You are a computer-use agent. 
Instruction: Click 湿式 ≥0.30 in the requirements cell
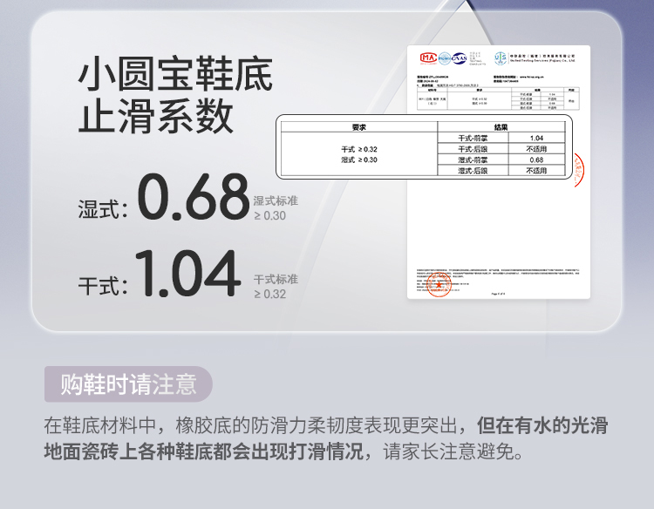pos(359,159)
